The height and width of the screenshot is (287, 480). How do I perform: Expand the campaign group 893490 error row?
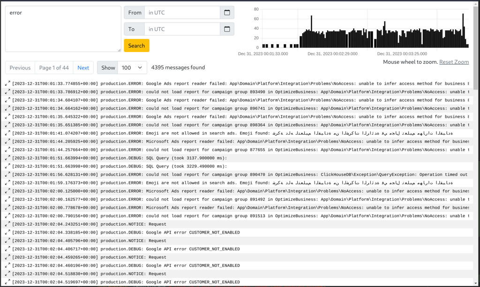[x=7, y=92]
